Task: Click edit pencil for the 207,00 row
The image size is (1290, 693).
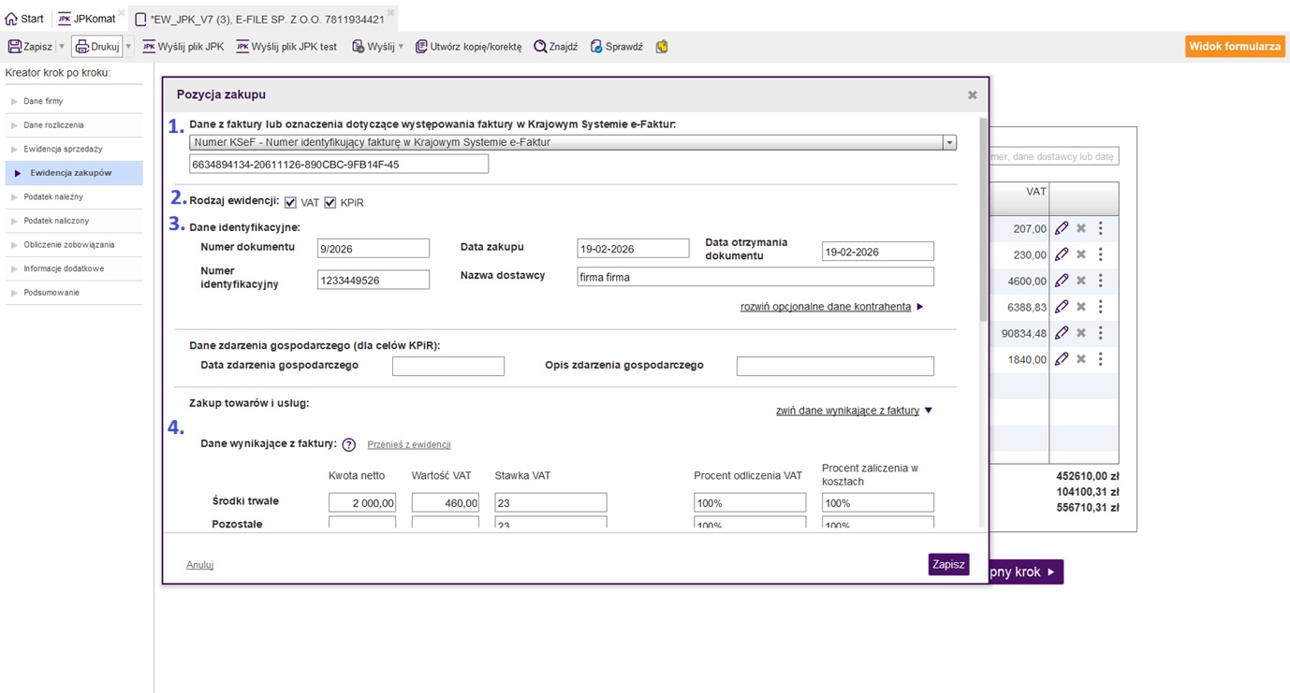Action: (1061, 228)
